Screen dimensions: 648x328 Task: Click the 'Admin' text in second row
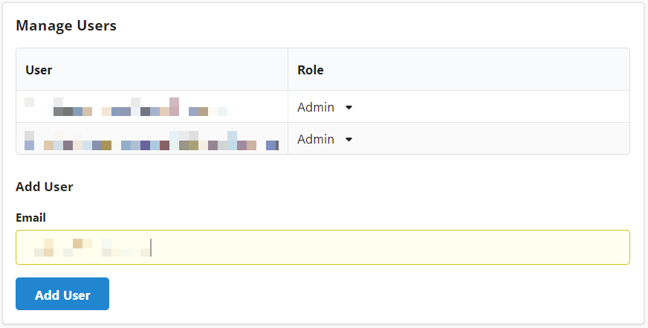pos(316,139)
